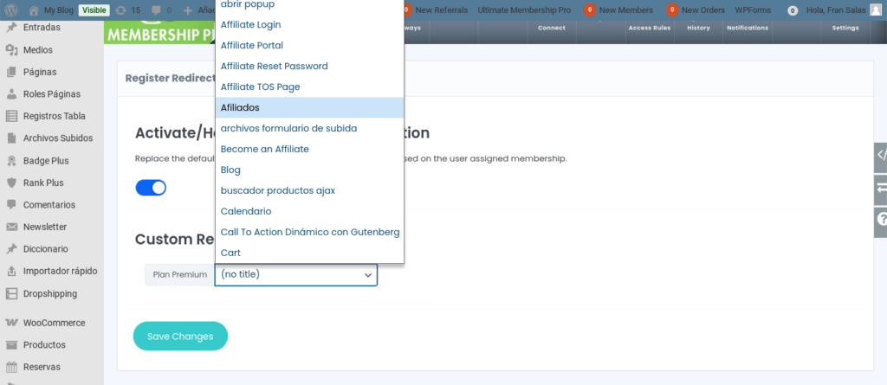The height and width of the screenshot is (385, 887).
Task: Choose Affiliate Login in the dropdown list
Action: 309,25
